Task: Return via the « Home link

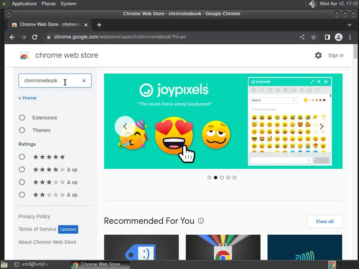Action: tap(27, 98)
